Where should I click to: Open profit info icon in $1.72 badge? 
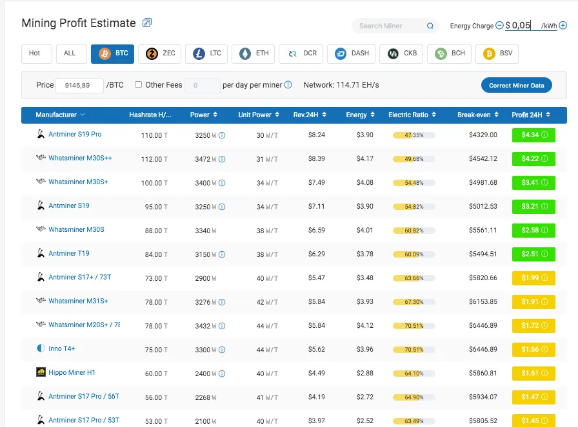(x=544, y=325)
